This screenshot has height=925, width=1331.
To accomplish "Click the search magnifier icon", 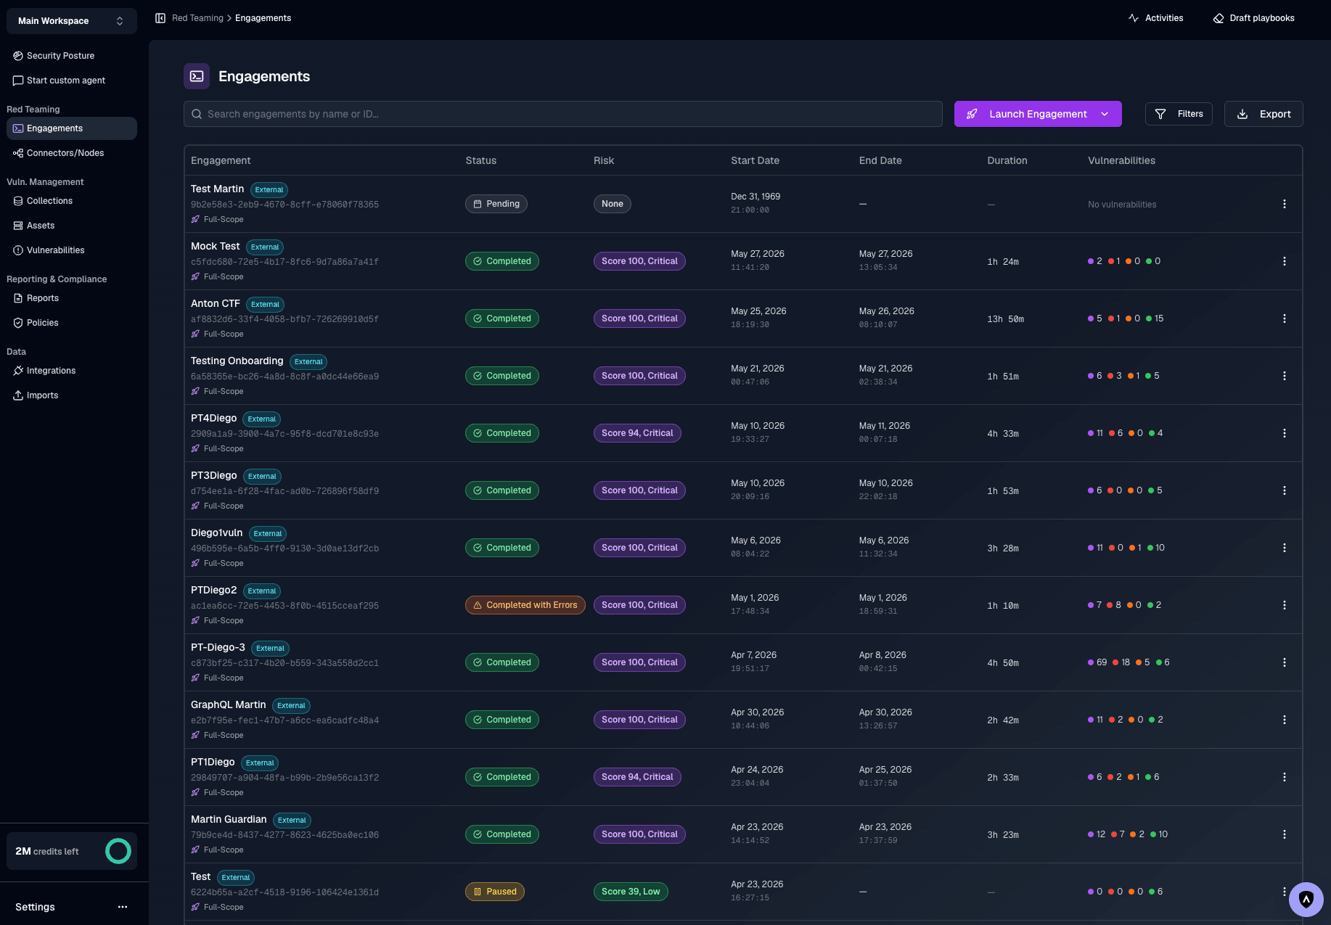I will [x=197, y=114].
